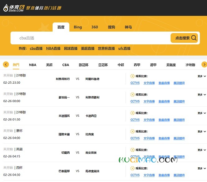Expand 更多 for 切尔西 match
Screen dimensions: 207x182
pyautogui.click(x=202, y=150)
